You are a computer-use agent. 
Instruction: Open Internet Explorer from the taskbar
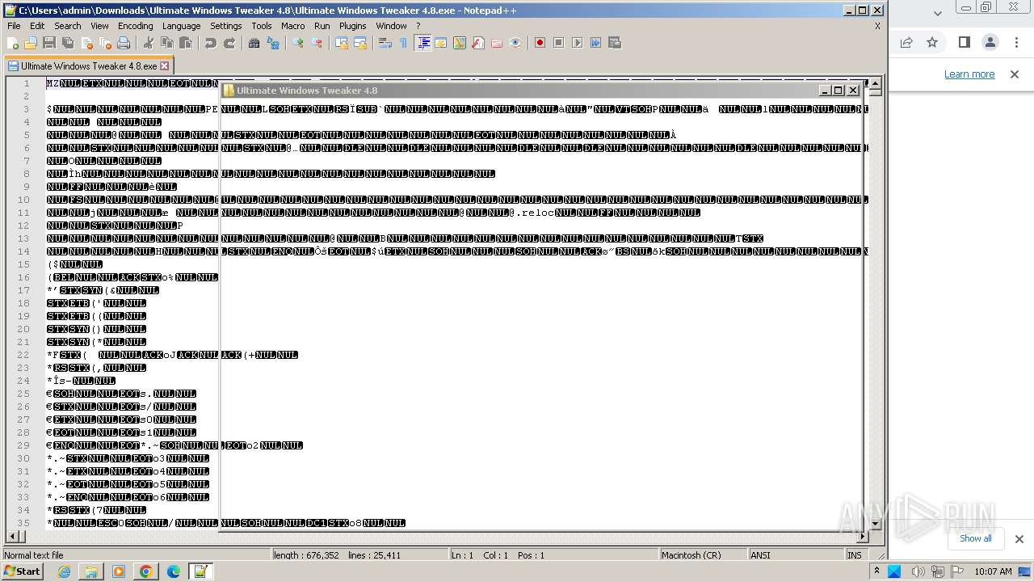pos(64,571)
